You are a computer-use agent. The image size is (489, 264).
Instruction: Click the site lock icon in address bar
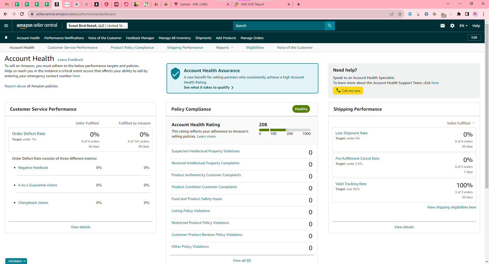click(32, 14)
